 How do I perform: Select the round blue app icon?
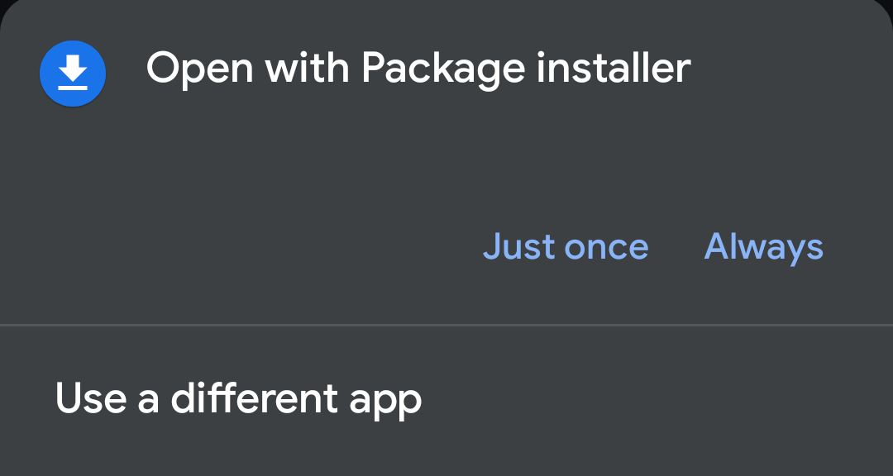coord(73,74)
